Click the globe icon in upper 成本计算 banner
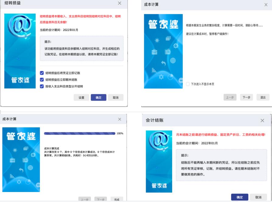Image resolution: width=272 pixels, height=202 pixels. (x=173, y=60)
